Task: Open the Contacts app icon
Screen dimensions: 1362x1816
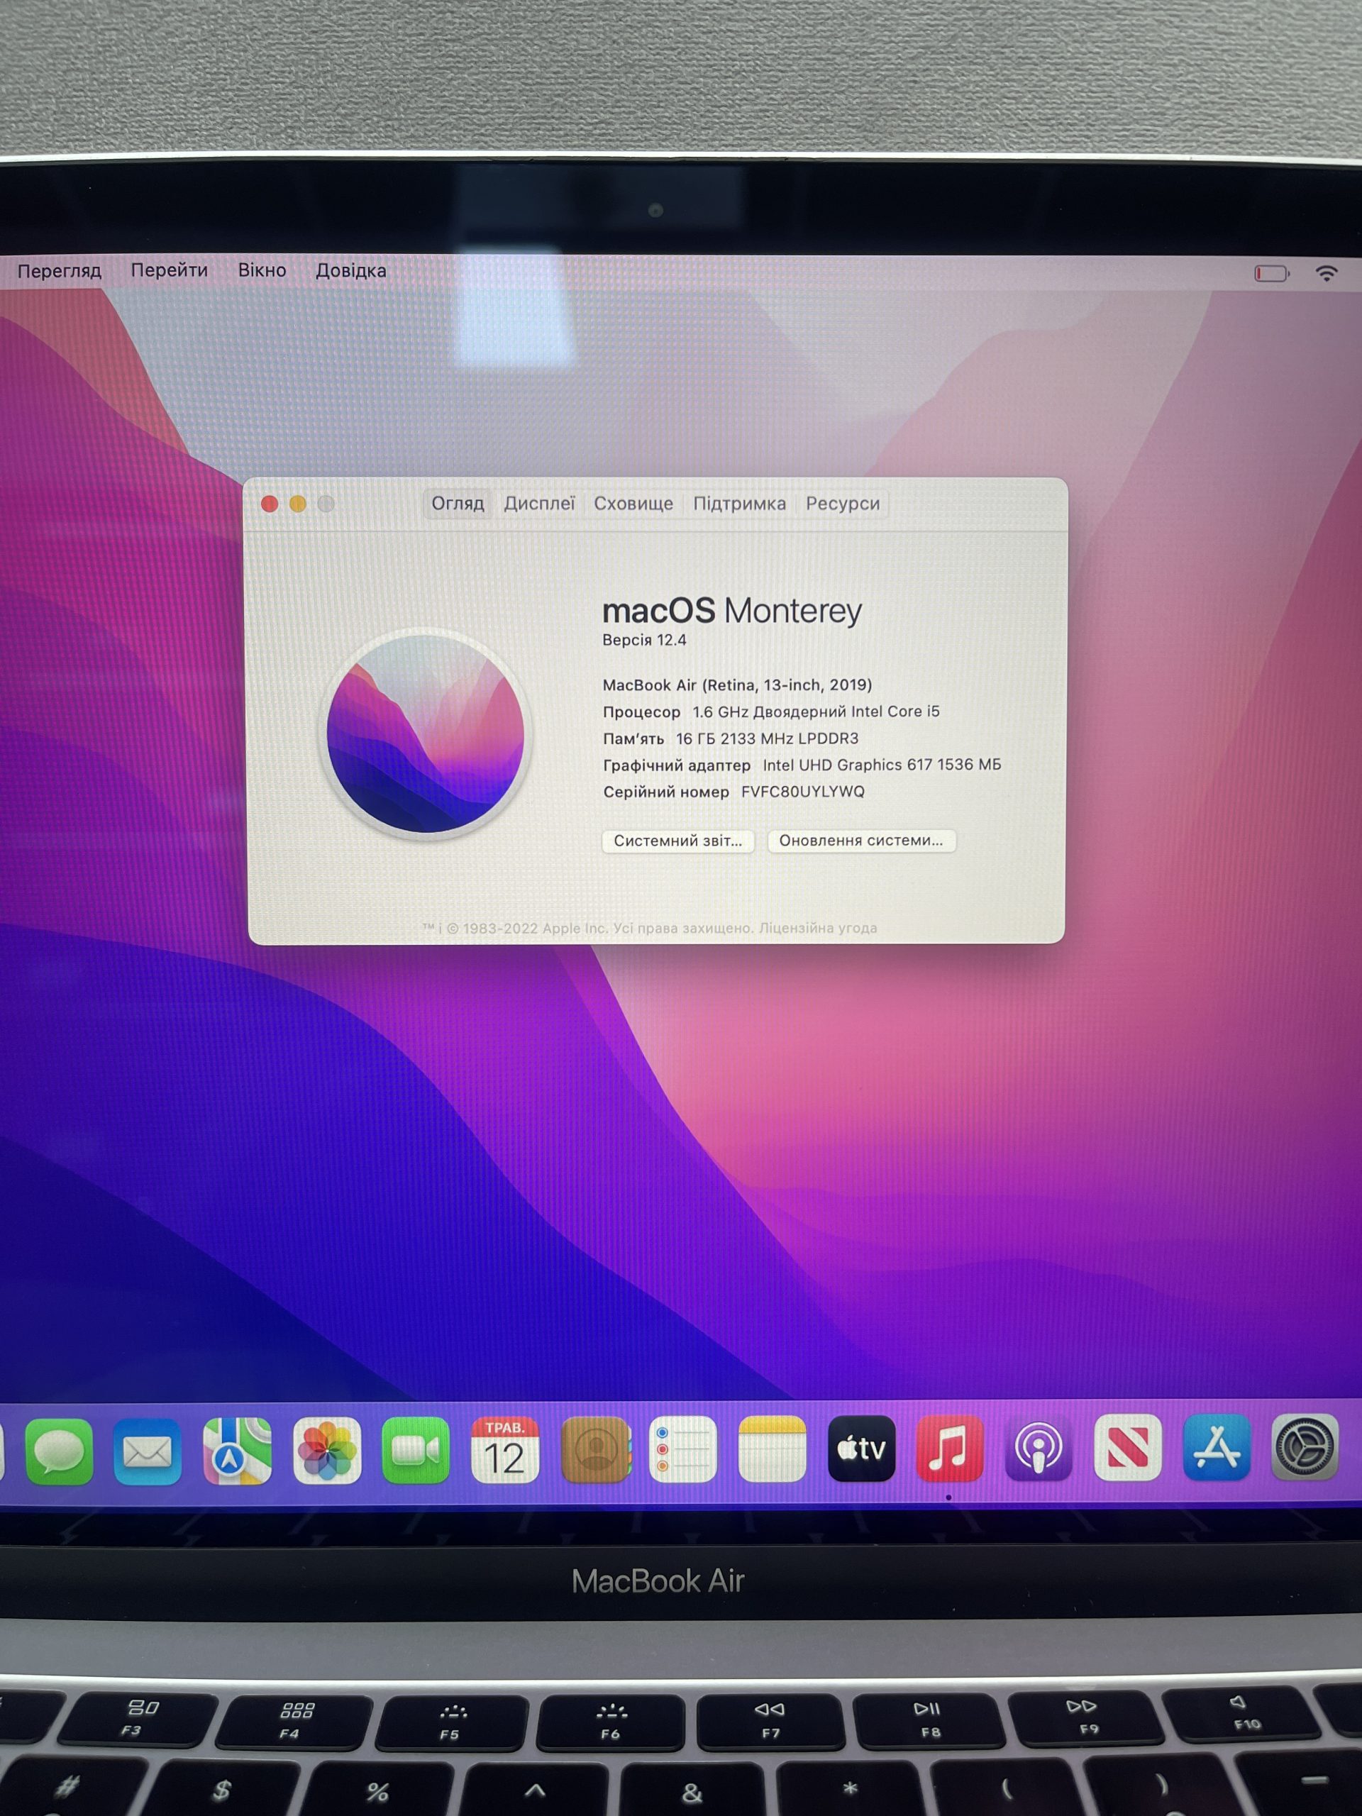Action: (x=596, y=1450)
